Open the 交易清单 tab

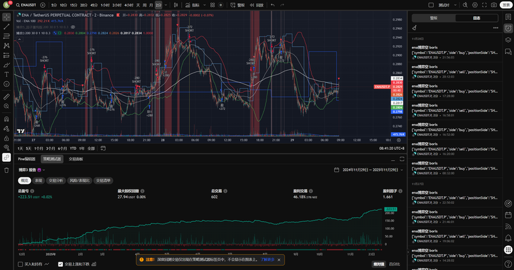(x=103, y=181)
